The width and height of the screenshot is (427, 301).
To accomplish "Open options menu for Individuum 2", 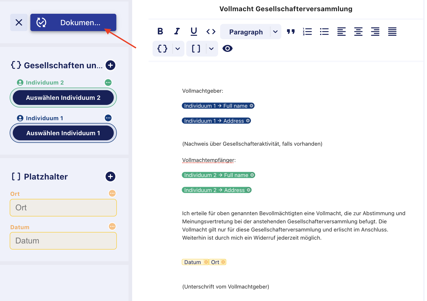I will [108, 83].
